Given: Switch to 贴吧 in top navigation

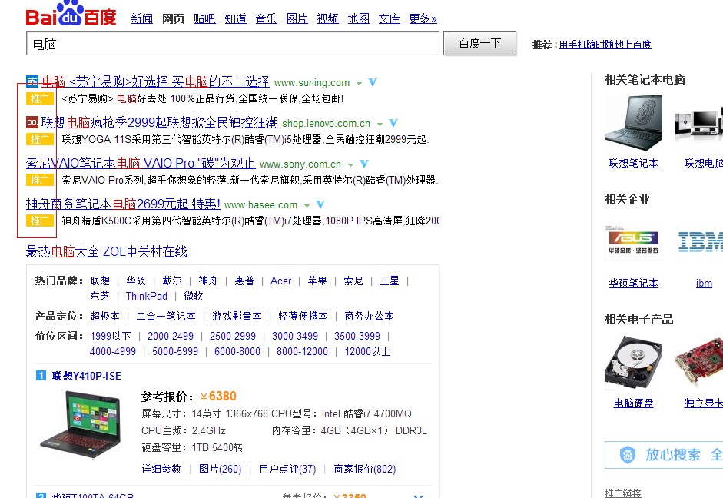Looking at the screenshot, I should [204, 18].
